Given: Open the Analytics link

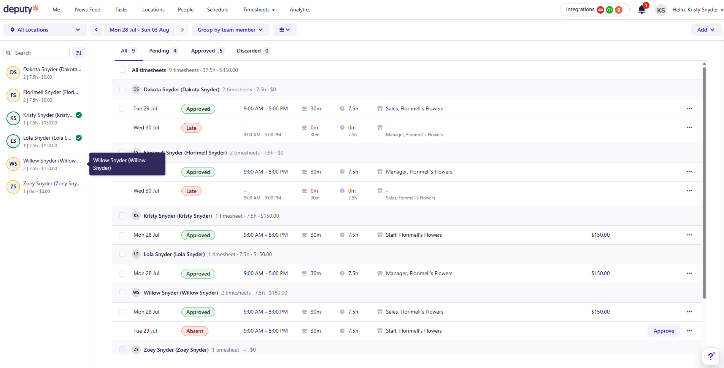Looking at the screenshot, I should coord(300,10).
